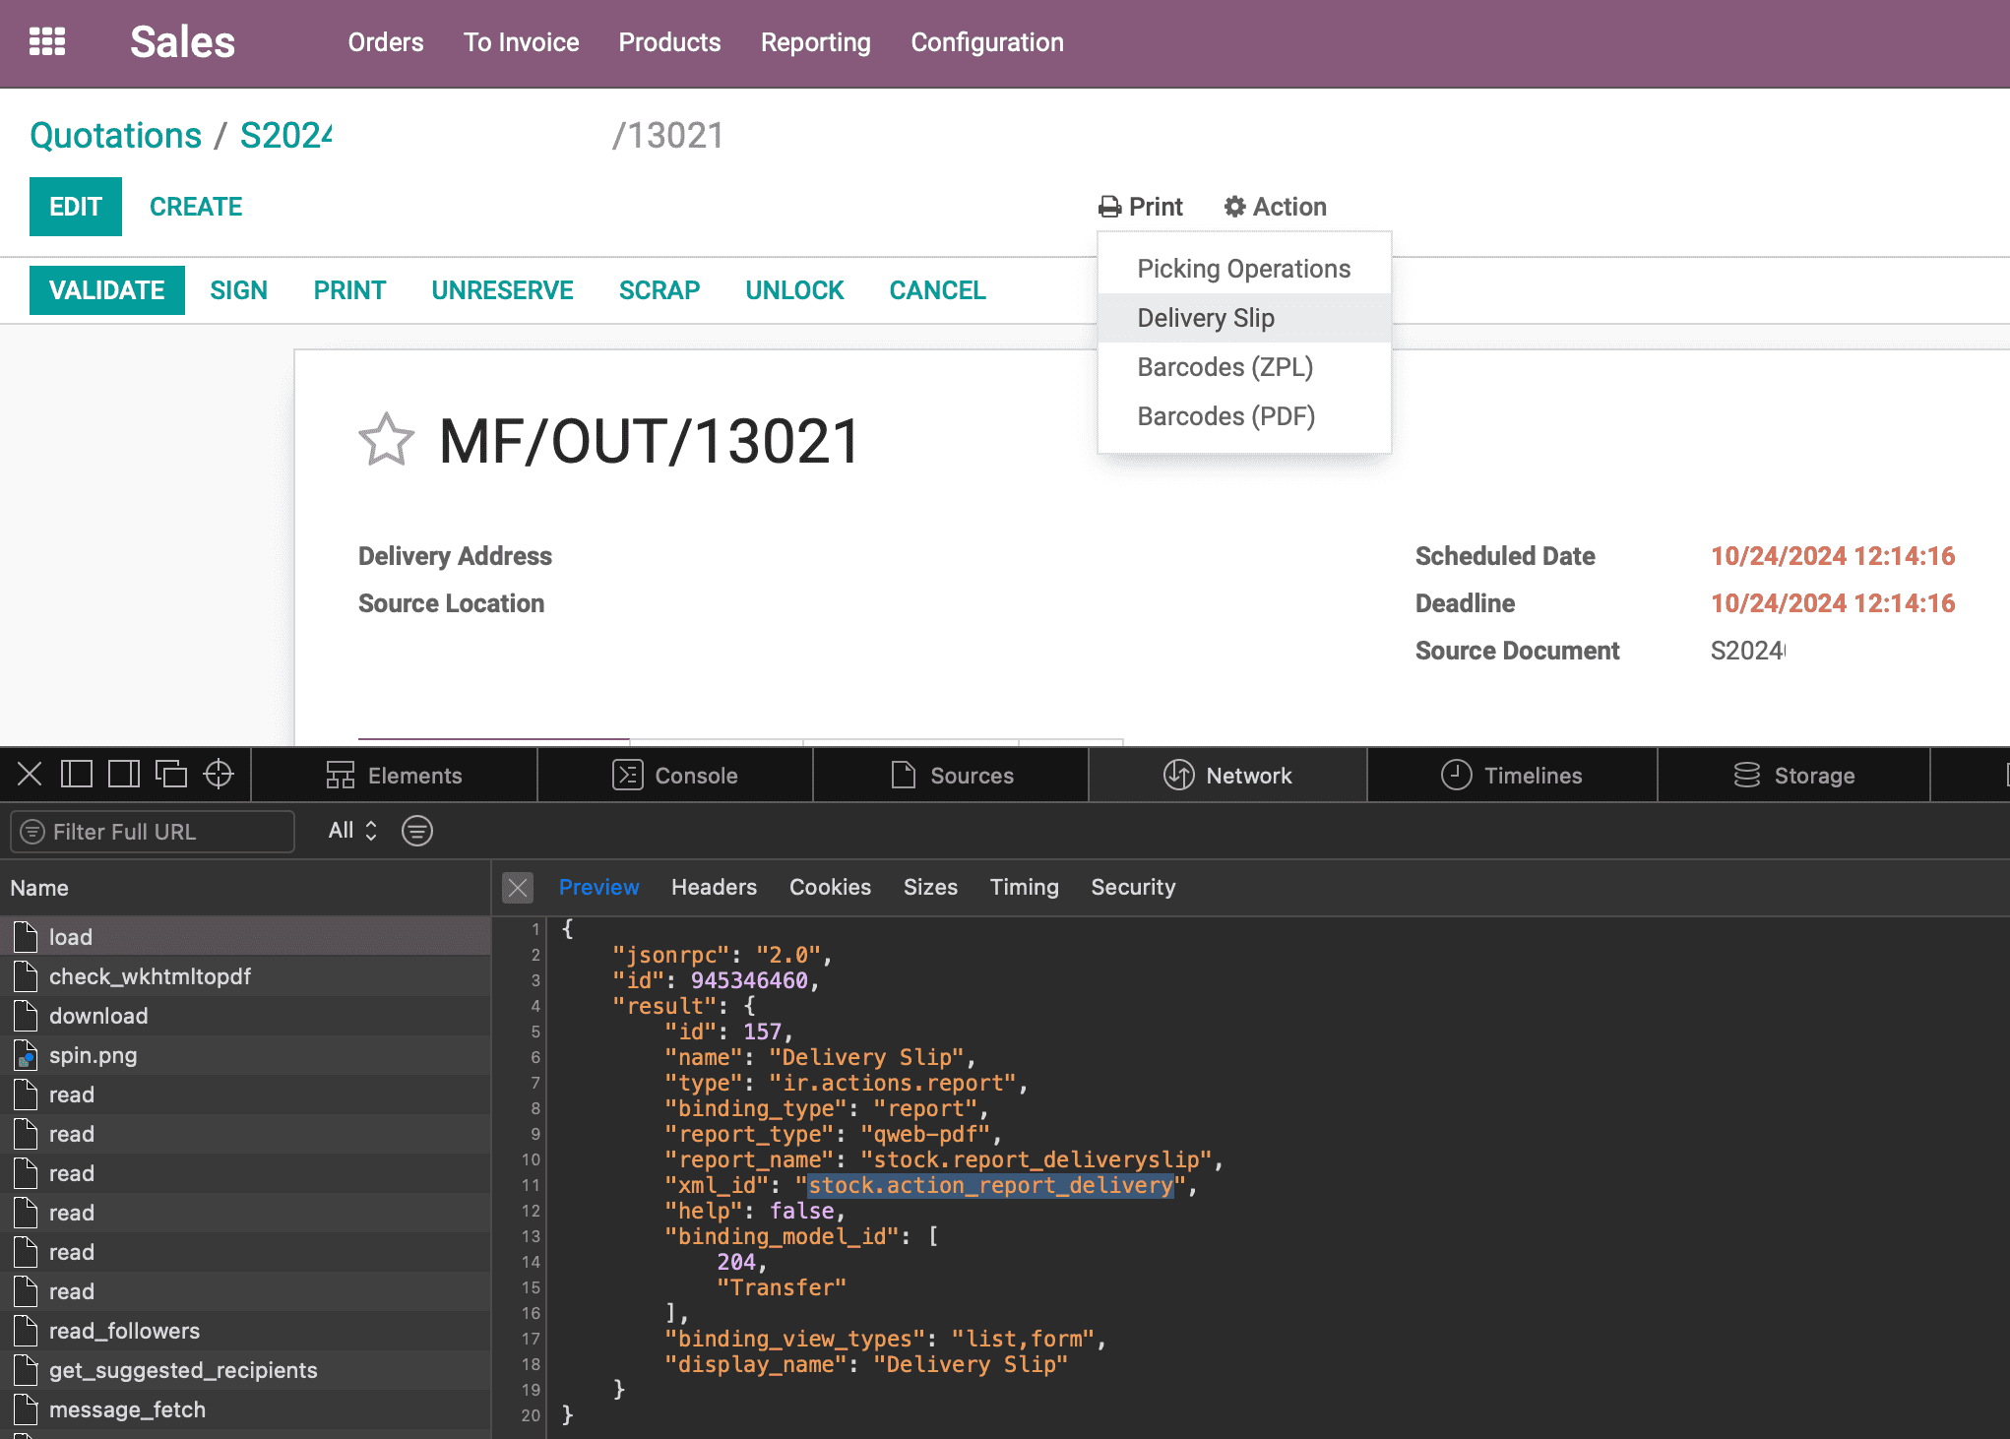Click the PRINT status bar button
Image resolution: width=2010 pixels, height=1439 pixels.
click(349, 290)
